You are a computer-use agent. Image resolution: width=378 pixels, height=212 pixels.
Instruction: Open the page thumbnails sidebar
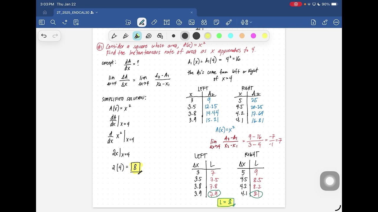(42, 22)
